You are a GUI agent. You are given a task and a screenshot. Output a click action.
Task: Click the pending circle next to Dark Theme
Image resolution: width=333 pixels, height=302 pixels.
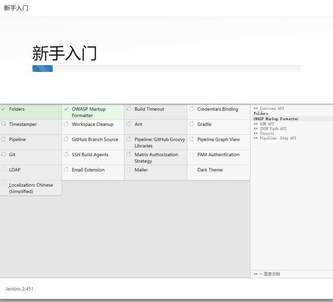coord(192,169)
